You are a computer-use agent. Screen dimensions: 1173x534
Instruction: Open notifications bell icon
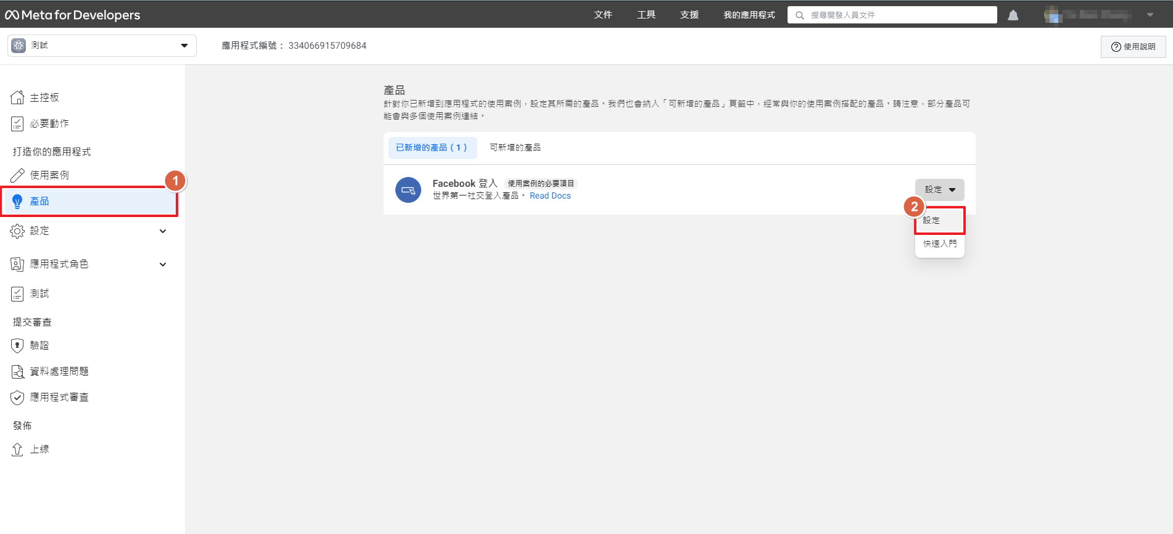[x=1013, y=15]
